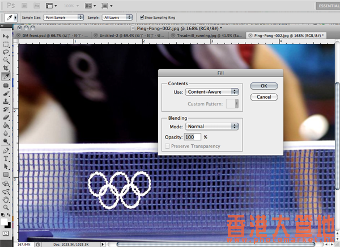
Task: Click the Ps application logo
Action: (11, 6)
